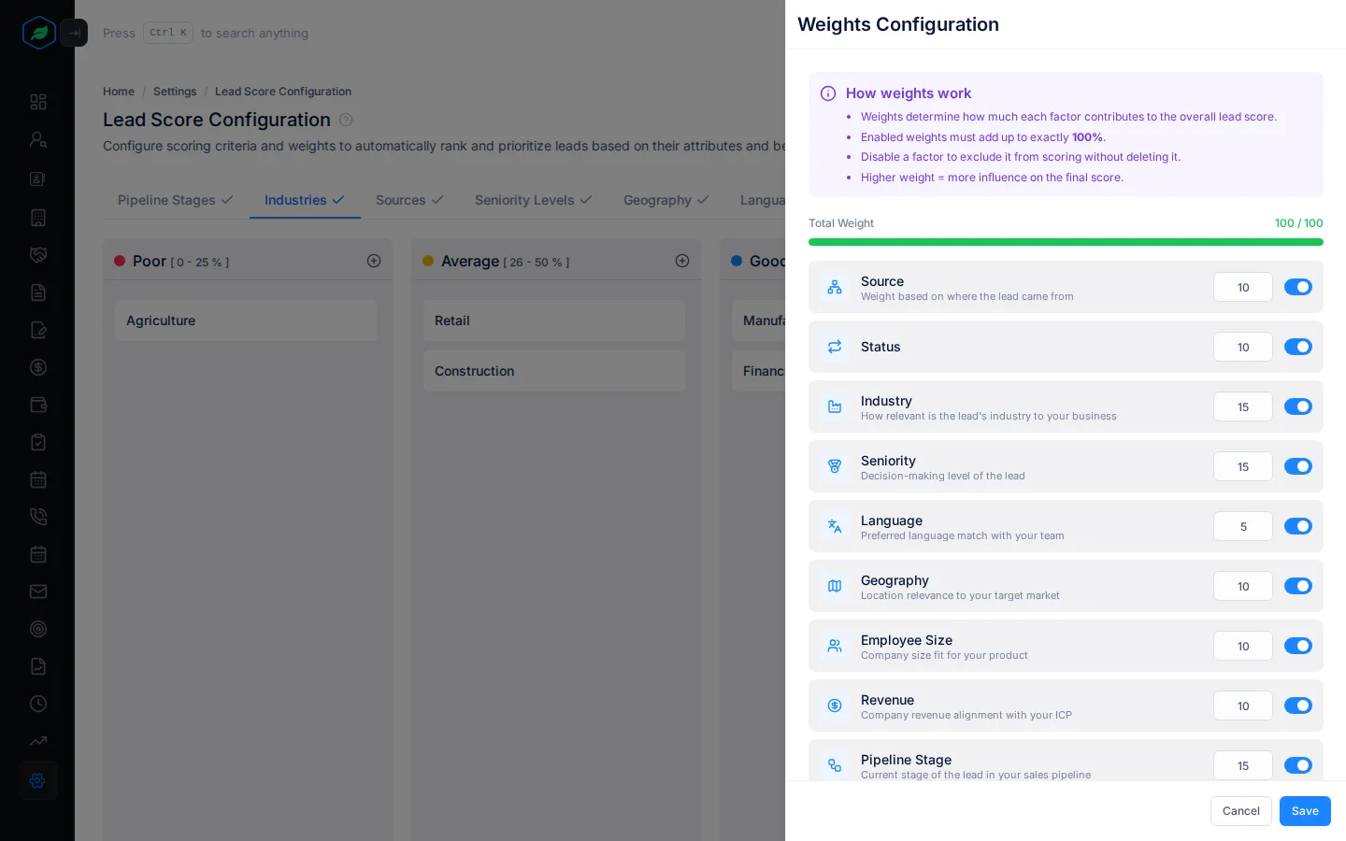The height and width of the screenshot is (841, 1346).
Task: Add an industry to the Average column
Action: pos(682,261)
